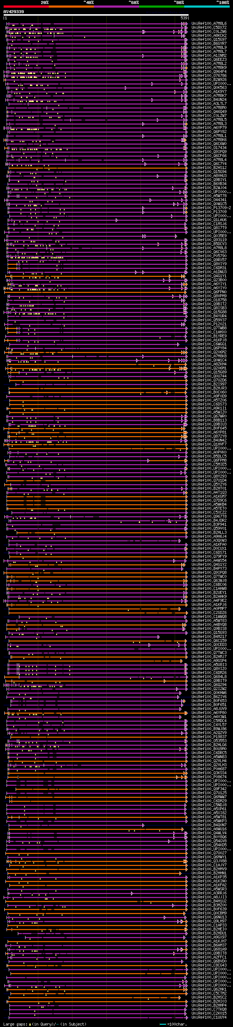Image resolution: width=233 pixels, height=1027 pixels.
Task: Open hit UniRef100_C5DX72
Action: 209,28
